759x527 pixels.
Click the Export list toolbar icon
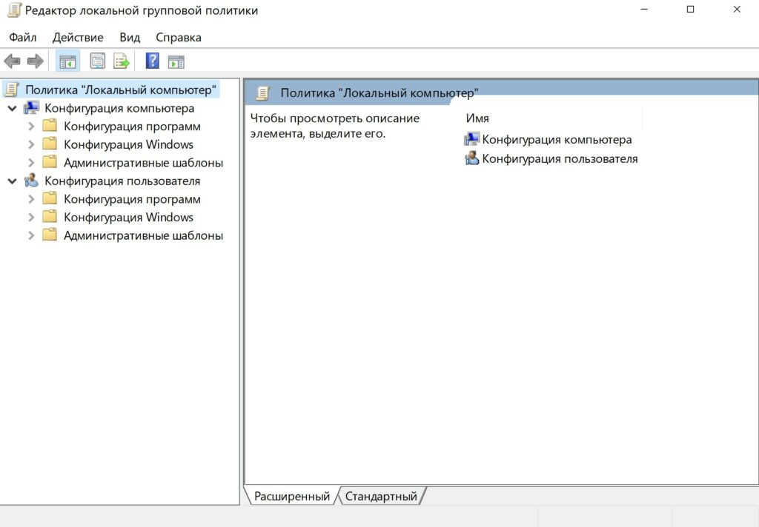click(x=122, y=61)
